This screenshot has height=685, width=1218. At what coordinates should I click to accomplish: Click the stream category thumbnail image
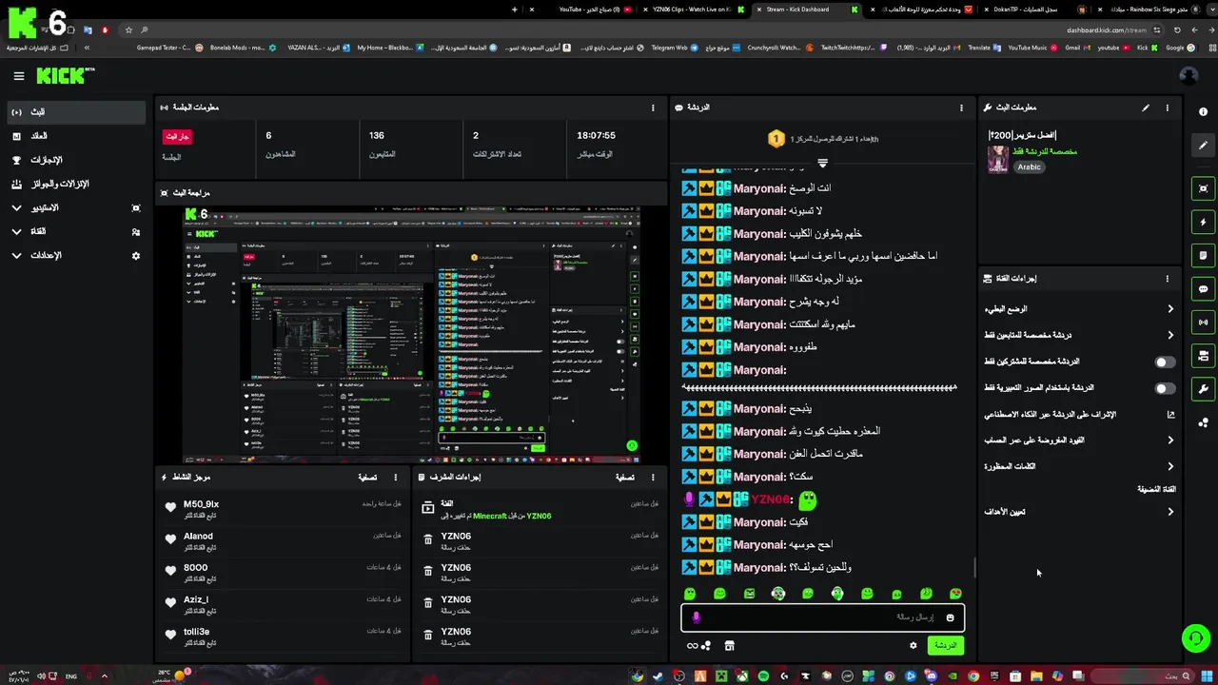[x=997, y=159]
